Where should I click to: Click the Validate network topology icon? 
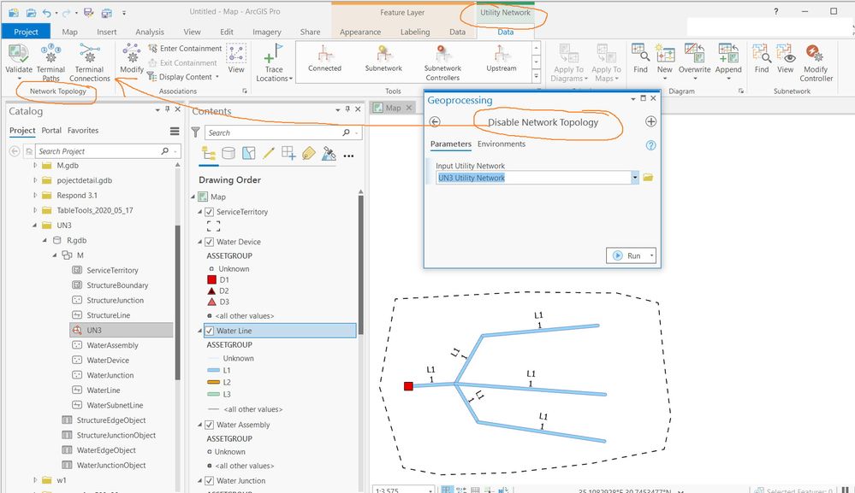(x=19, y=54)
